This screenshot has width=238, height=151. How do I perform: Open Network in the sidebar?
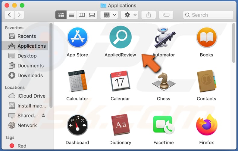[x=25, y=125]
